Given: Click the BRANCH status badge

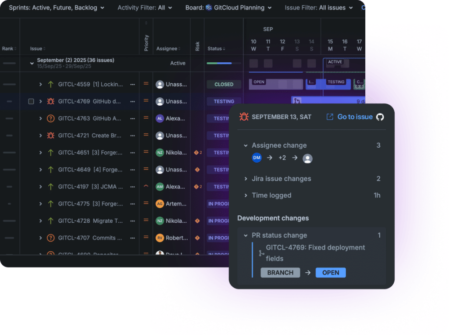Looking at the screenshot, I should (x=280, y=273).
